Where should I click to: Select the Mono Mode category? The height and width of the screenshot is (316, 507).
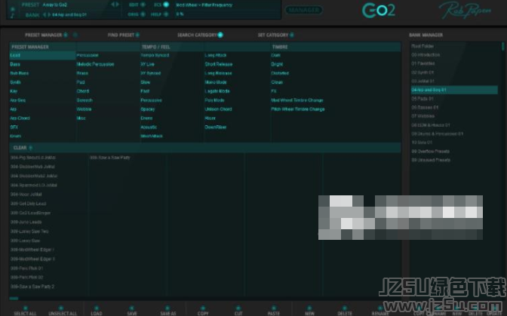[x=216, y=82]
